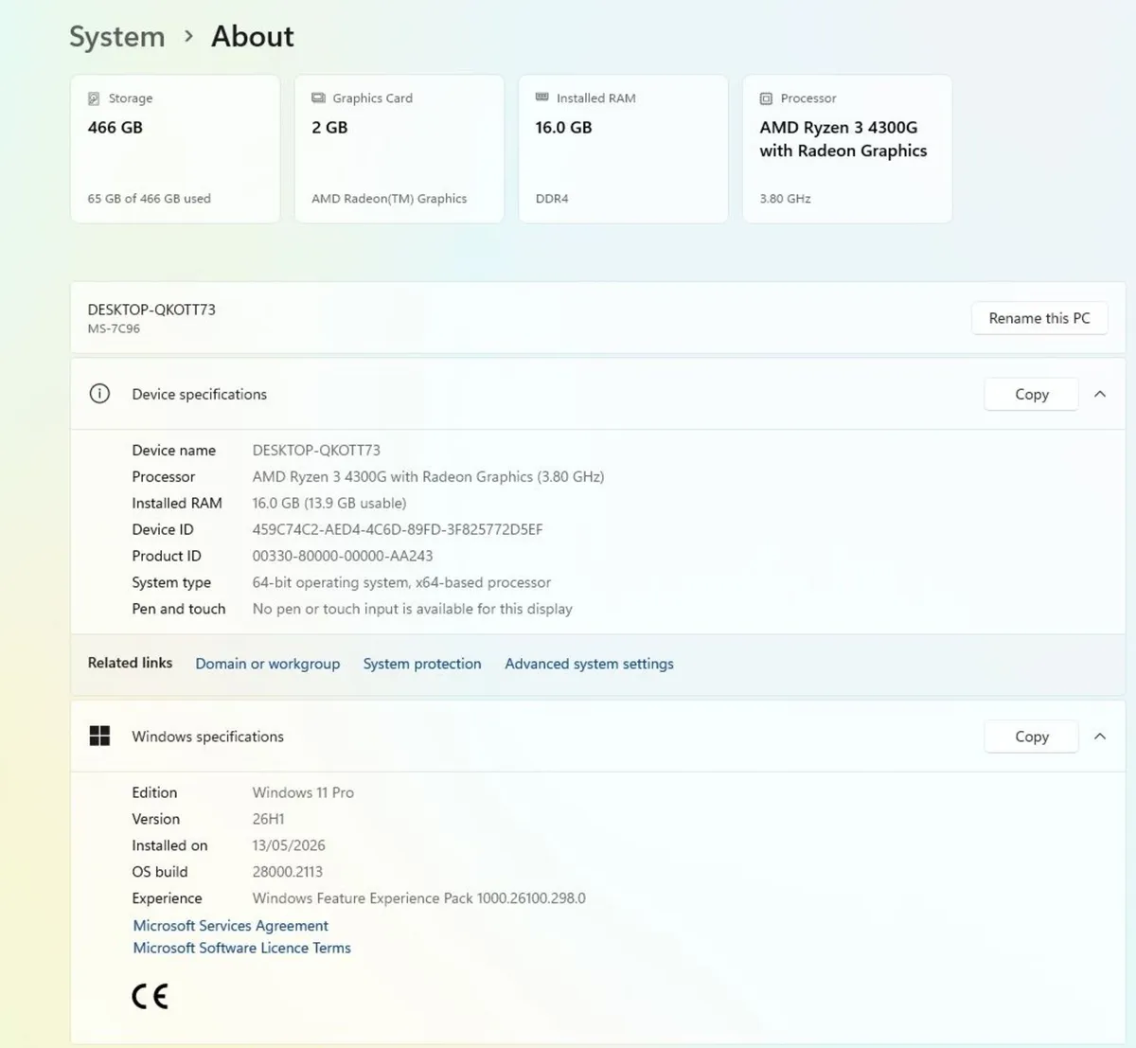The width and height of the screenshot is (1136, 1048).
Task: Open Advanced system settings link
Action: [x=589, y=664]
